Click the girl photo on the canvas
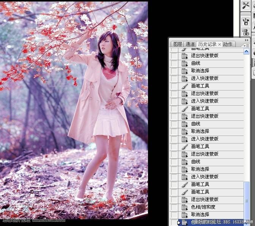 (x=74, y=110)
